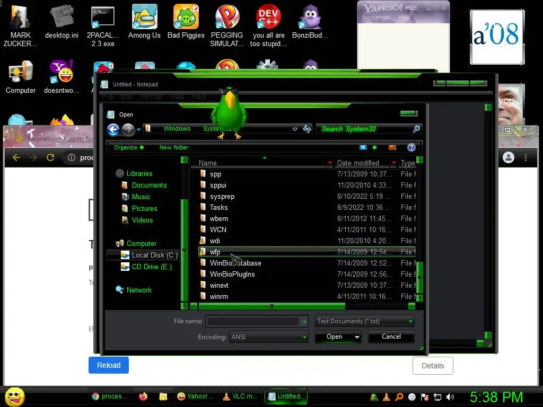Click Chrome reload icon in browser toolbar

coord(50,157)
